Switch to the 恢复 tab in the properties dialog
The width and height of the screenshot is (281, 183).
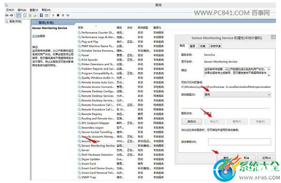tap(203, 46)
